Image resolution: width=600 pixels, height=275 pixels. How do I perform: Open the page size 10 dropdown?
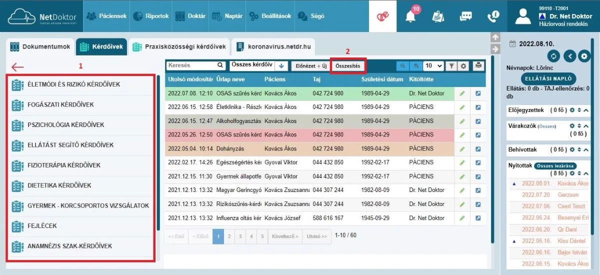[433, 65]
